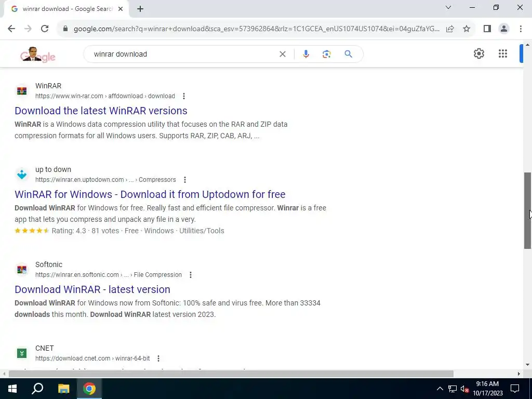Click the Rating: 4.3 · 81 votes text
The height and width of the screenshot is (399, 532).
pos(85,231)
